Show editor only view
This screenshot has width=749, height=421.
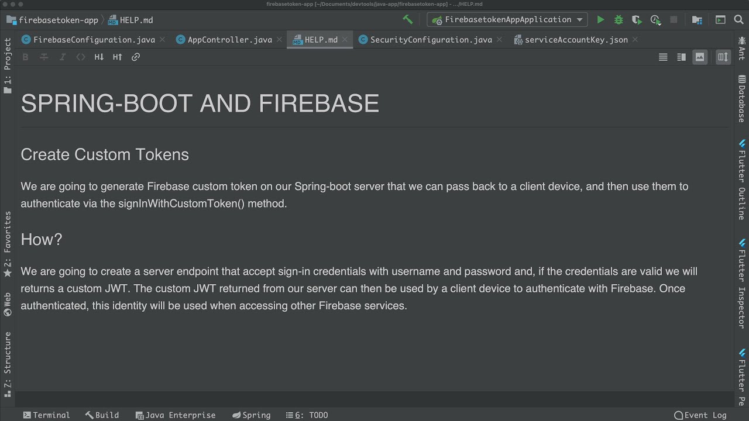click(x=663, y=57)
